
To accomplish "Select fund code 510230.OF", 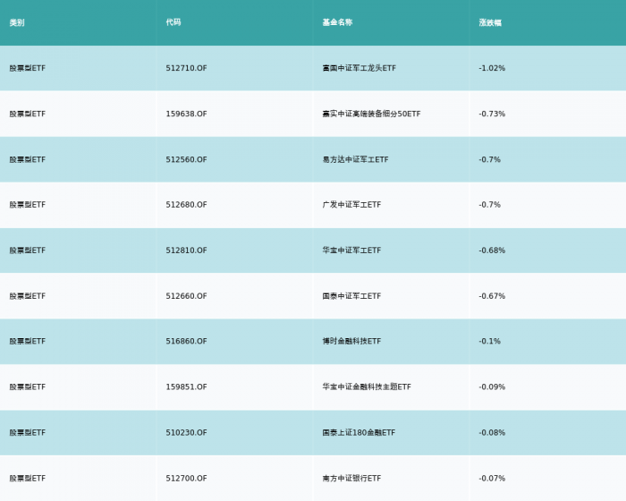I will [186, 433].
